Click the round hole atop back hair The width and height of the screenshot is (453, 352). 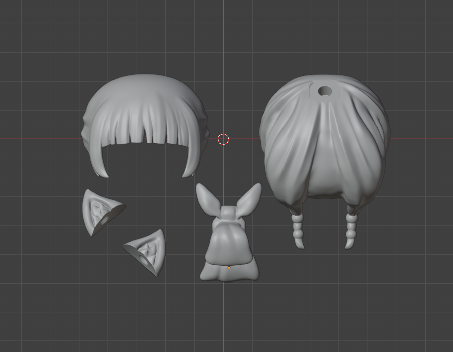pos(324,91)
